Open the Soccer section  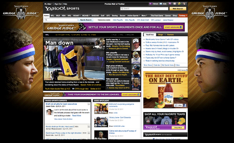tap(123, 16)
